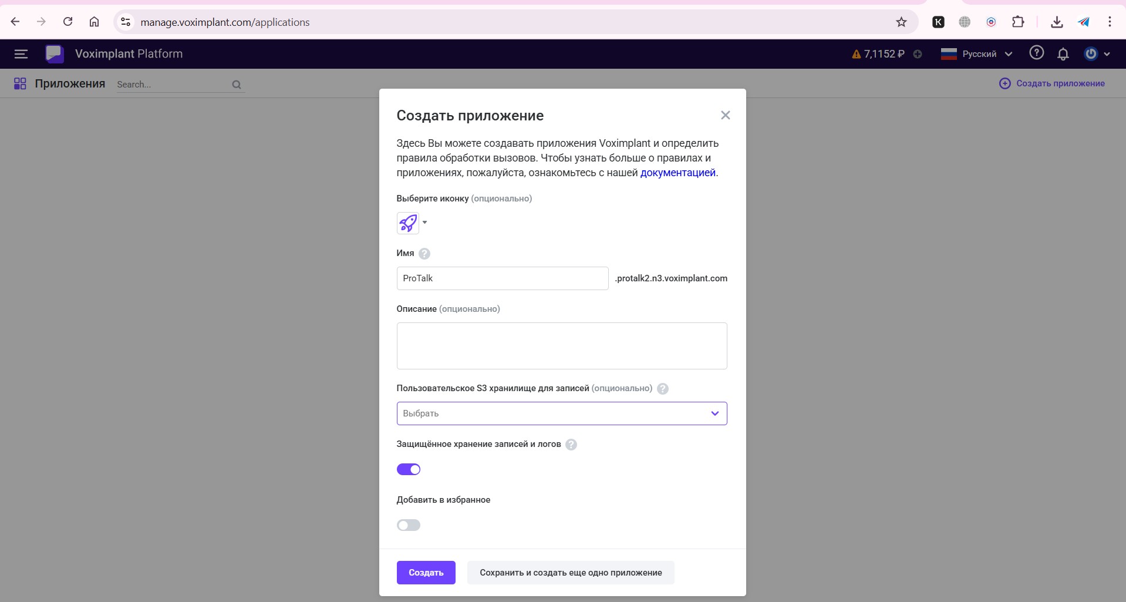The height and width of the screenshot is (602, 1126).
Task: Open the Русский language dropdown
Action: [x=977, y=54]
